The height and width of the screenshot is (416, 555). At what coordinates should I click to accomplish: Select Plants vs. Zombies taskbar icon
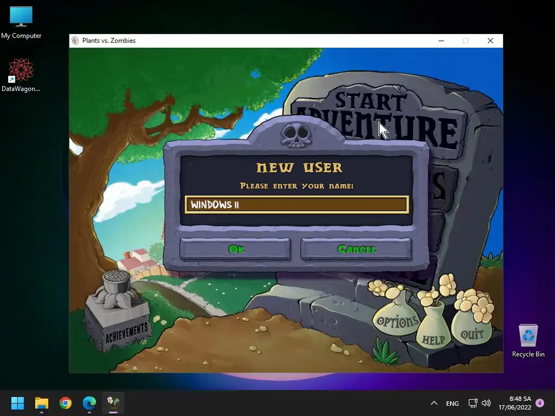click(x=113, y=403)
